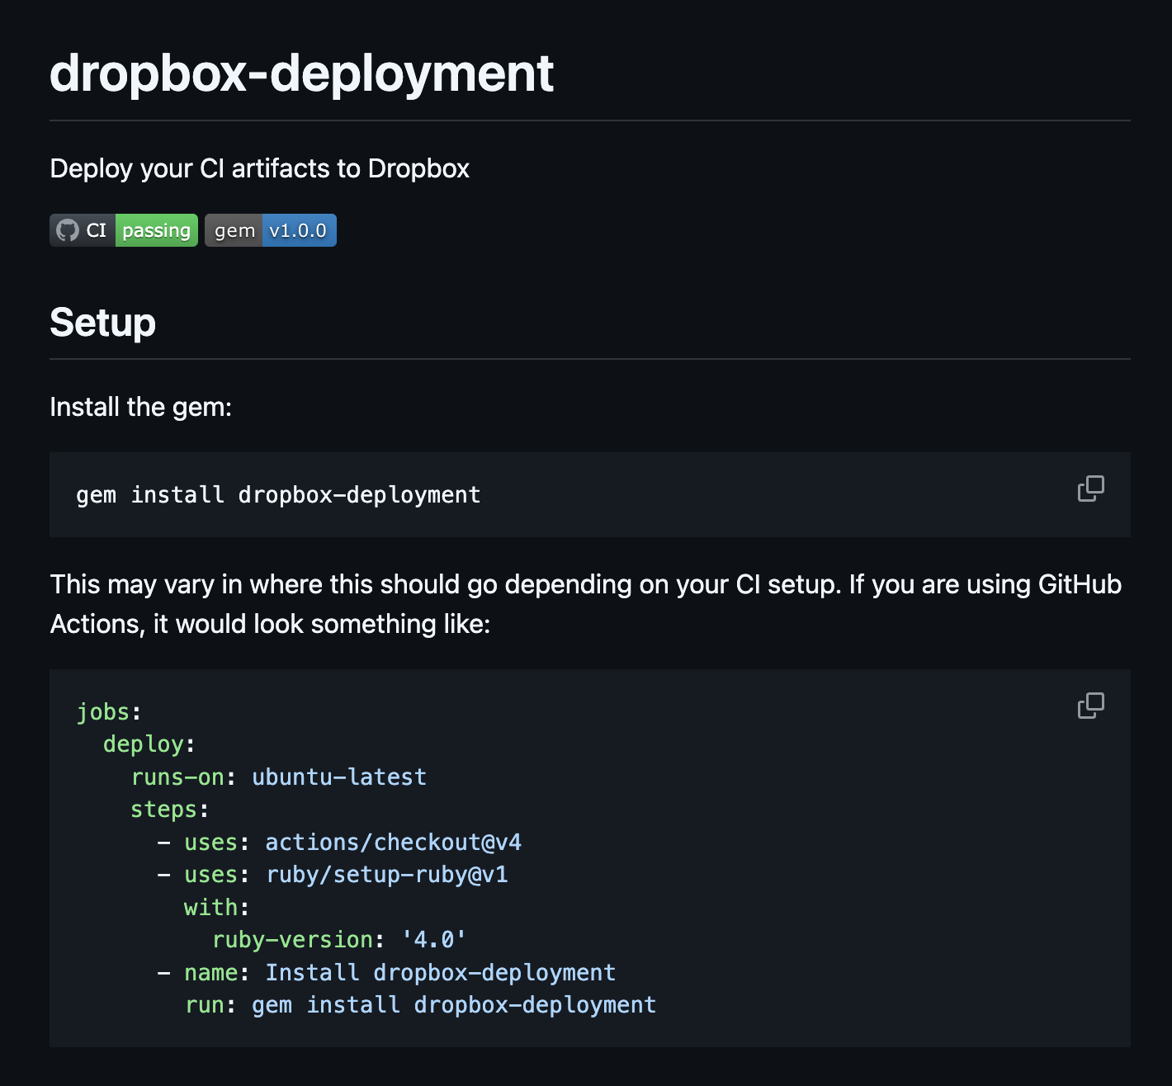Image resolution: width=1172 pixels, height=1086 pixels.
Task: Click 'runs-on: ubuntu-latest' line
Action: coord(279,777)
